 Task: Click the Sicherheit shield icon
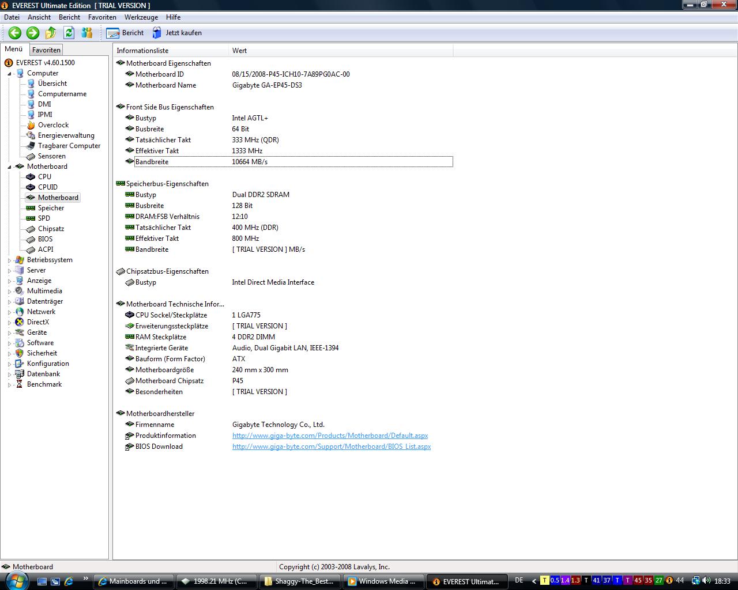click(20, 353)
